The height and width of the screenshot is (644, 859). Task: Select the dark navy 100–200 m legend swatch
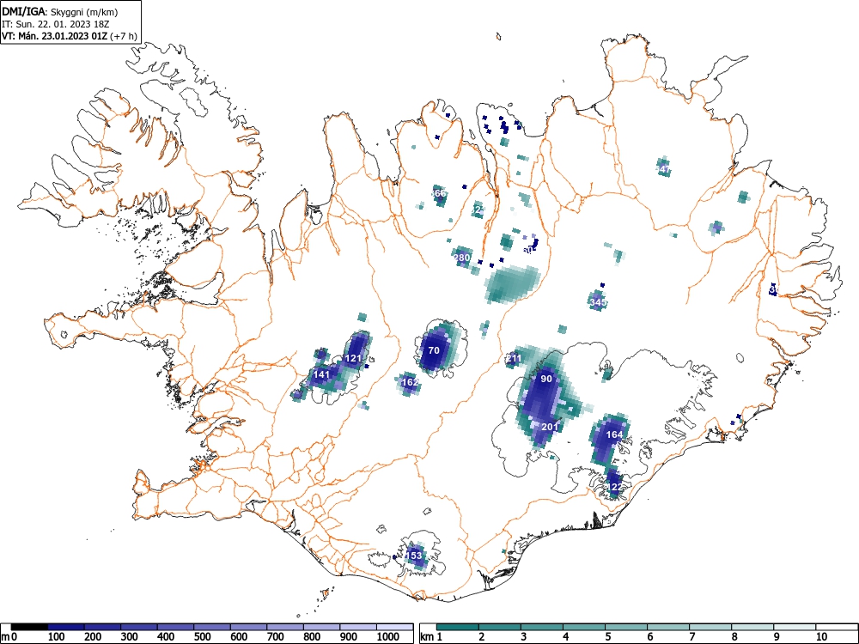coord(66,627)
